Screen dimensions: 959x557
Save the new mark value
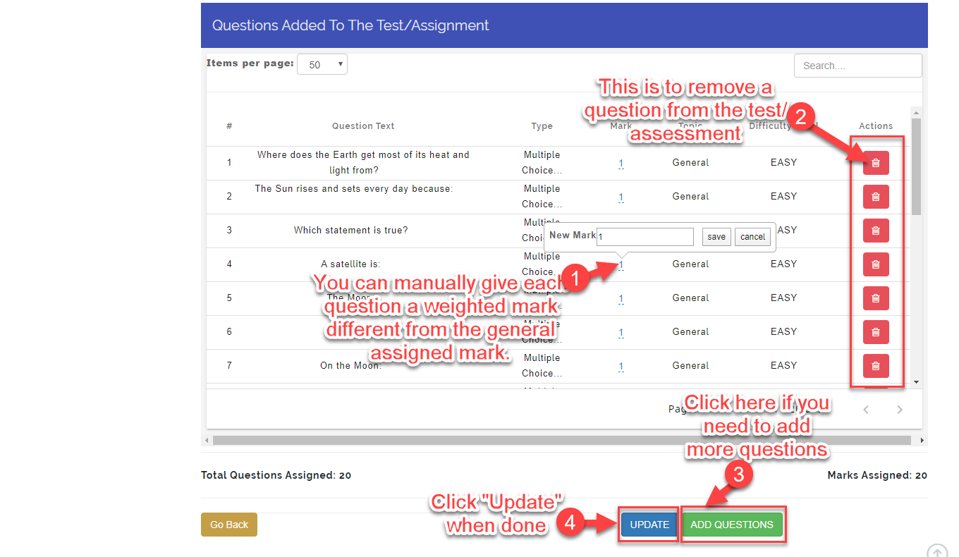(716, 237)
